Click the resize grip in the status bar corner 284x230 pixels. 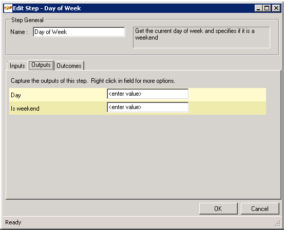277,224
